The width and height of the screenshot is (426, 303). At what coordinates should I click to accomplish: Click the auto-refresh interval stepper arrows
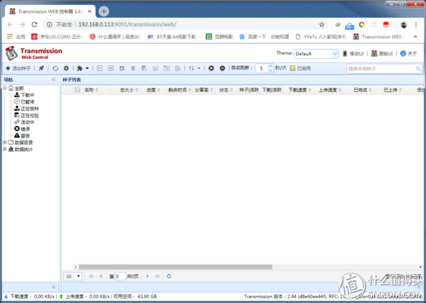coord(270,68)
